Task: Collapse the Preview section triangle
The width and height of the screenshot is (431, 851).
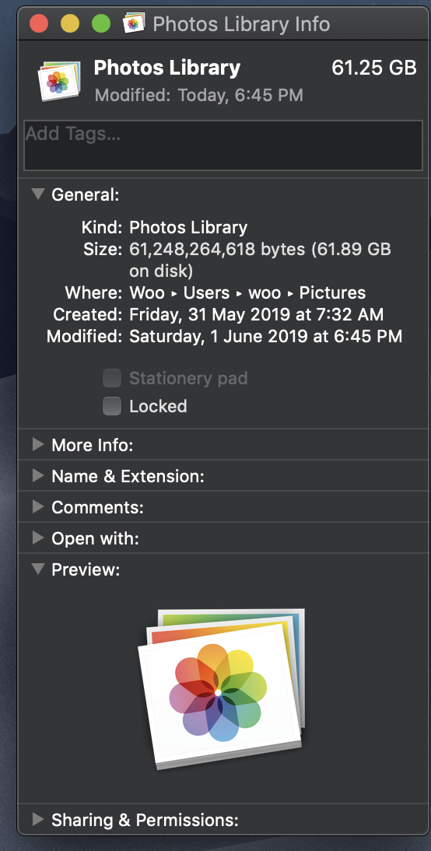Action: coord(38,569)
